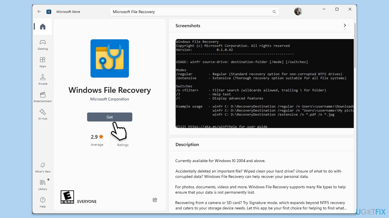
Task: Click the Get button
Action: tap(110, 117)
